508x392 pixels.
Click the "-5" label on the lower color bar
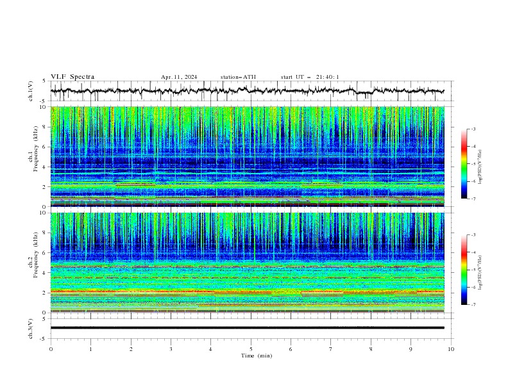pyautogui.click(x=473, y=270)
